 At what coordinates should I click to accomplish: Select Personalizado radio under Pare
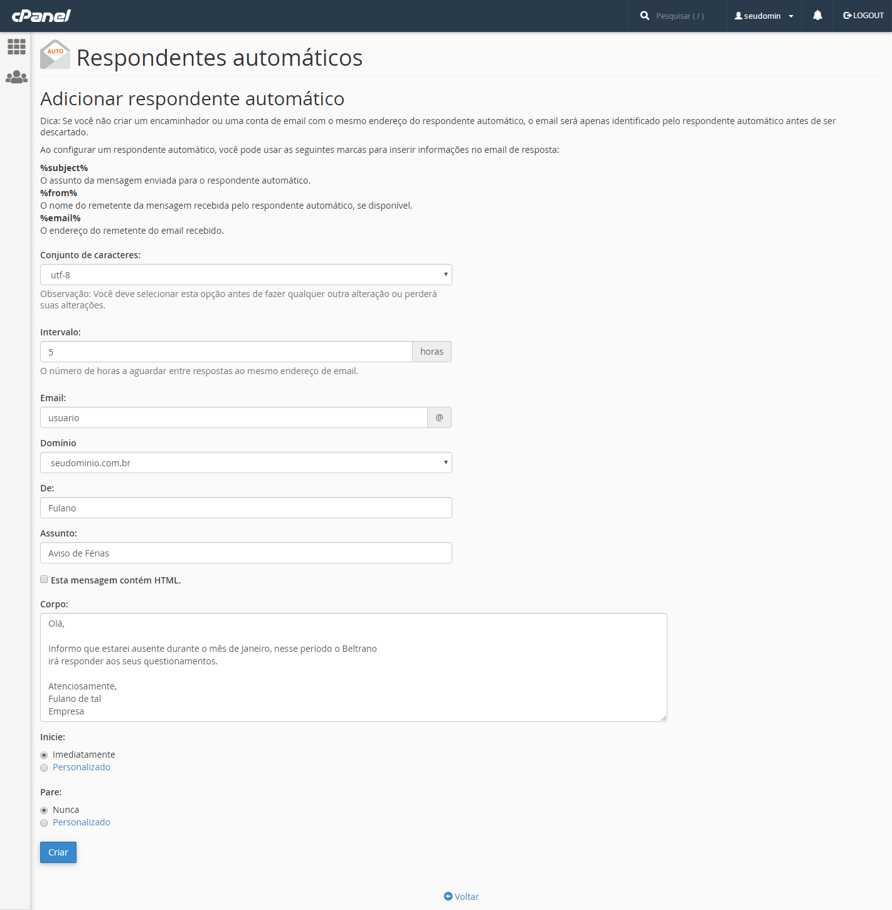point(44,823)
